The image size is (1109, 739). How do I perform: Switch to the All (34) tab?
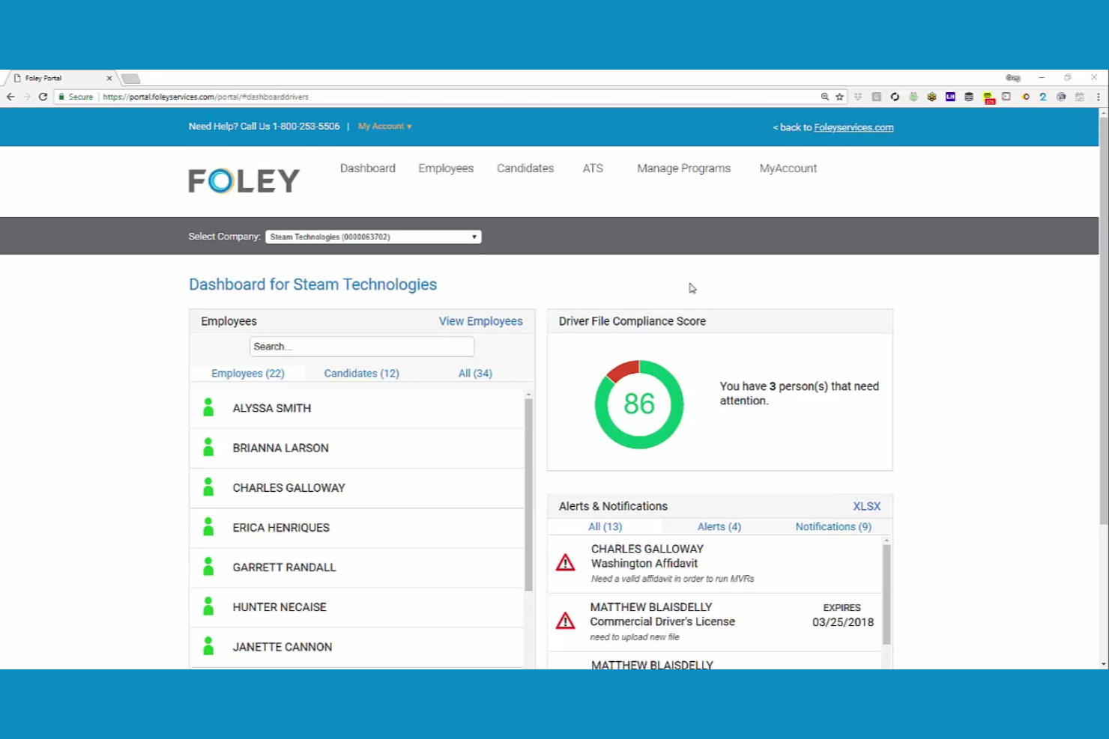click(475, 373)
